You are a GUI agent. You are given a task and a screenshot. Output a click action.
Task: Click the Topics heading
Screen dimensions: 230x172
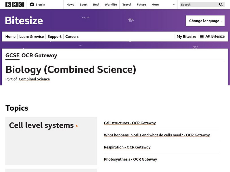click(17, 108)
